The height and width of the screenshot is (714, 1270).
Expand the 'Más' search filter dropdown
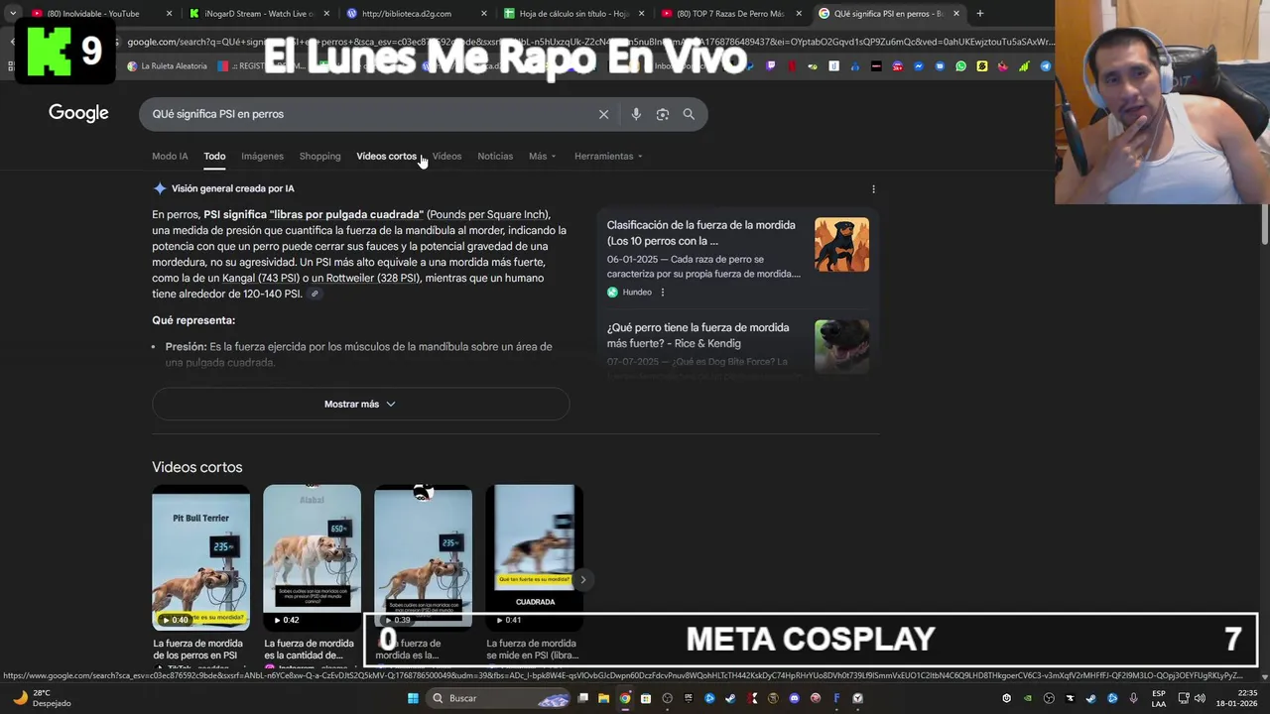(x=542, y=156)
